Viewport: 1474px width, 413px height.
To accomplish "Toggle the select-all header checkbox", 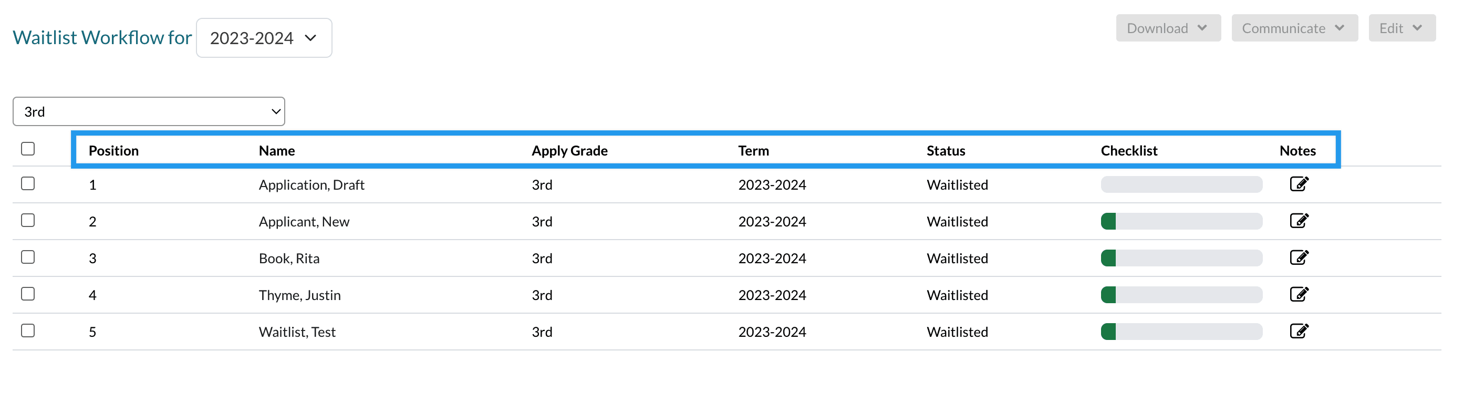I will coord(27,149).
